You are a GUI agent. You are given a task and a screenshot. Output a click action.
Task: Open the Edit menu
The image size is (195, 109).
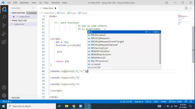[15, 3]
